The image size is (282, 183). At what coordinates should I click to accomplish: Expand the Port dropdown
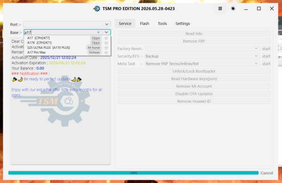pos(107,24)
